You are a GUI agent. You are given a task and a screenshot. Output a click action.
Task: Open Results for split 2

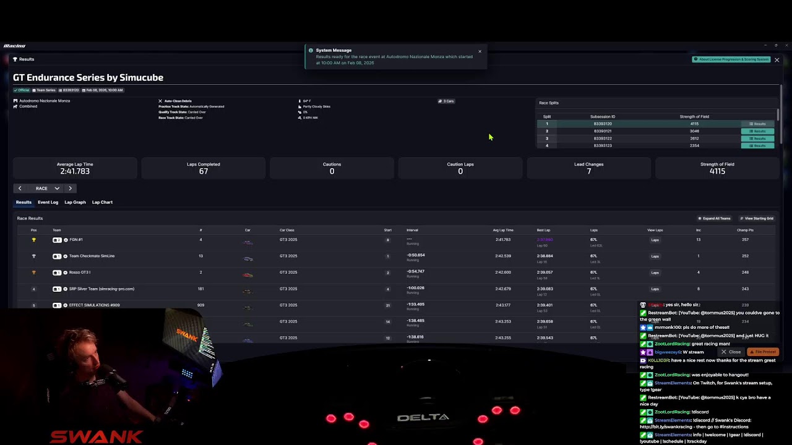(x=757, y=131)
